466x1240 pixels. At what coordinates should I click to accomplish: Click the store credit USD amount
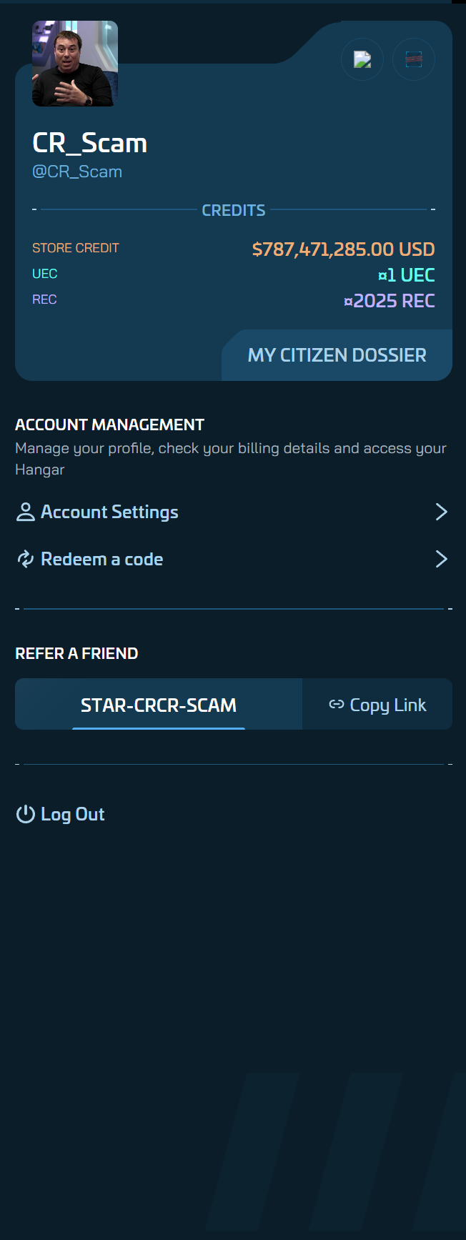click(343, 249)
